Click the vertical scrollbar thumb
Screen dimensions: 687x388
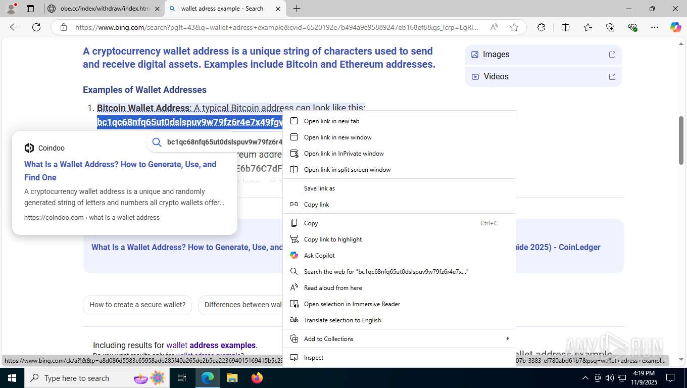[681, 140]
